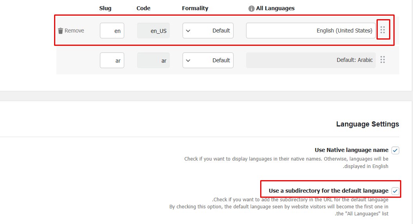Expand the Formality dropdown in the Arabic row
The height and width of the screenshot is (224, 413).
(x=208, y=60)
